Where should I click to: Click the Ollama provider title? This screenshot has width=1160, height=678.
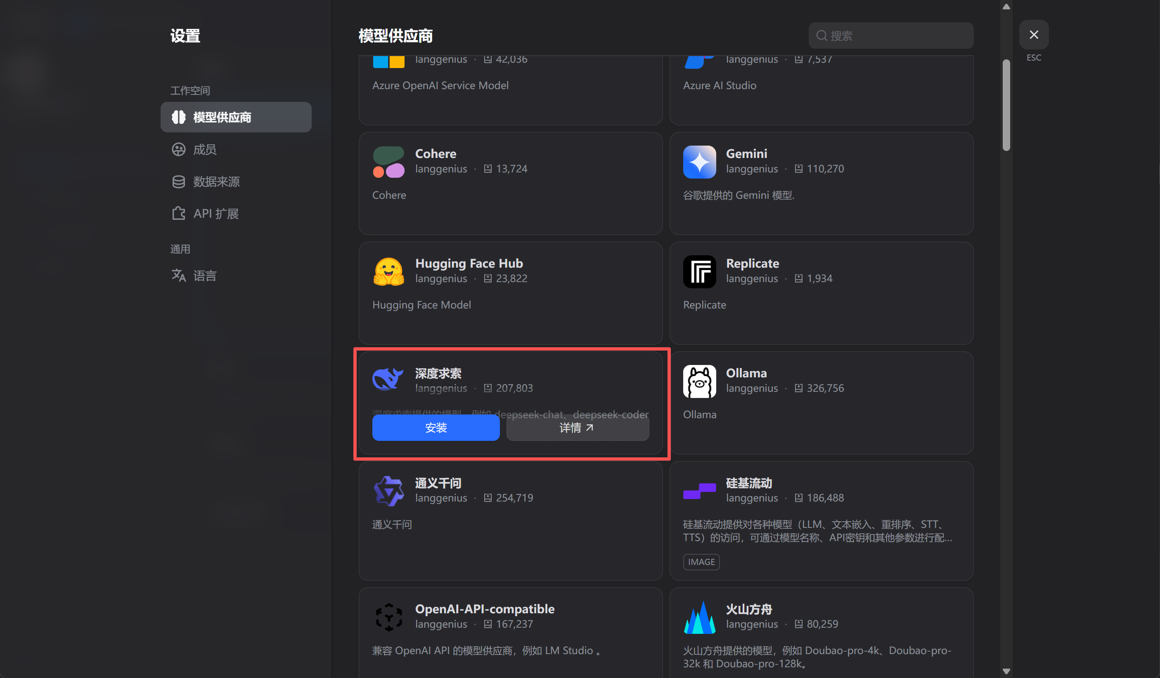[746, 373]
